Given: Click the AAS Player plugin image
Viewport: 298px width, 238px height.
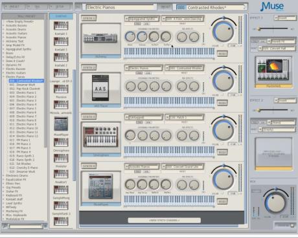Looking at the screenshot, I should pyautogui.click(x=100, y=88).
